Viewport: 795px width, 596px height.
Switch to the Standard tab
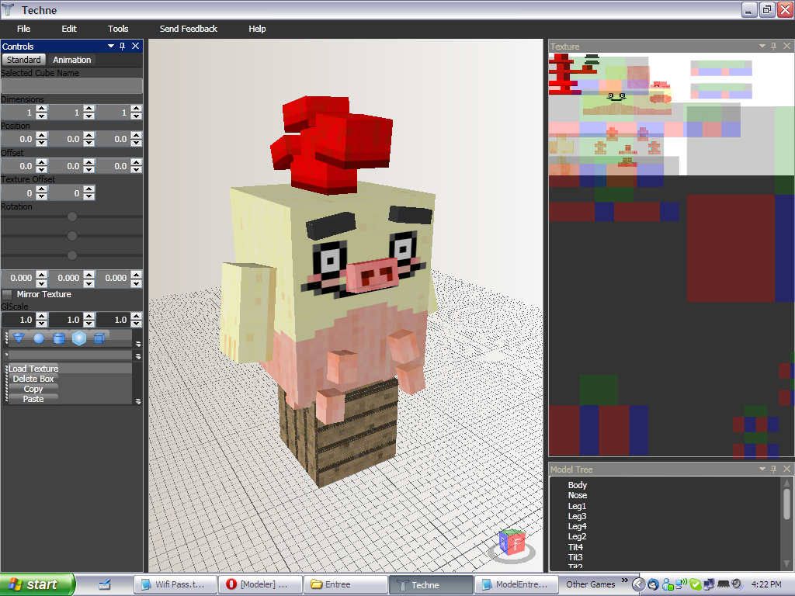(x=24, y=60)
